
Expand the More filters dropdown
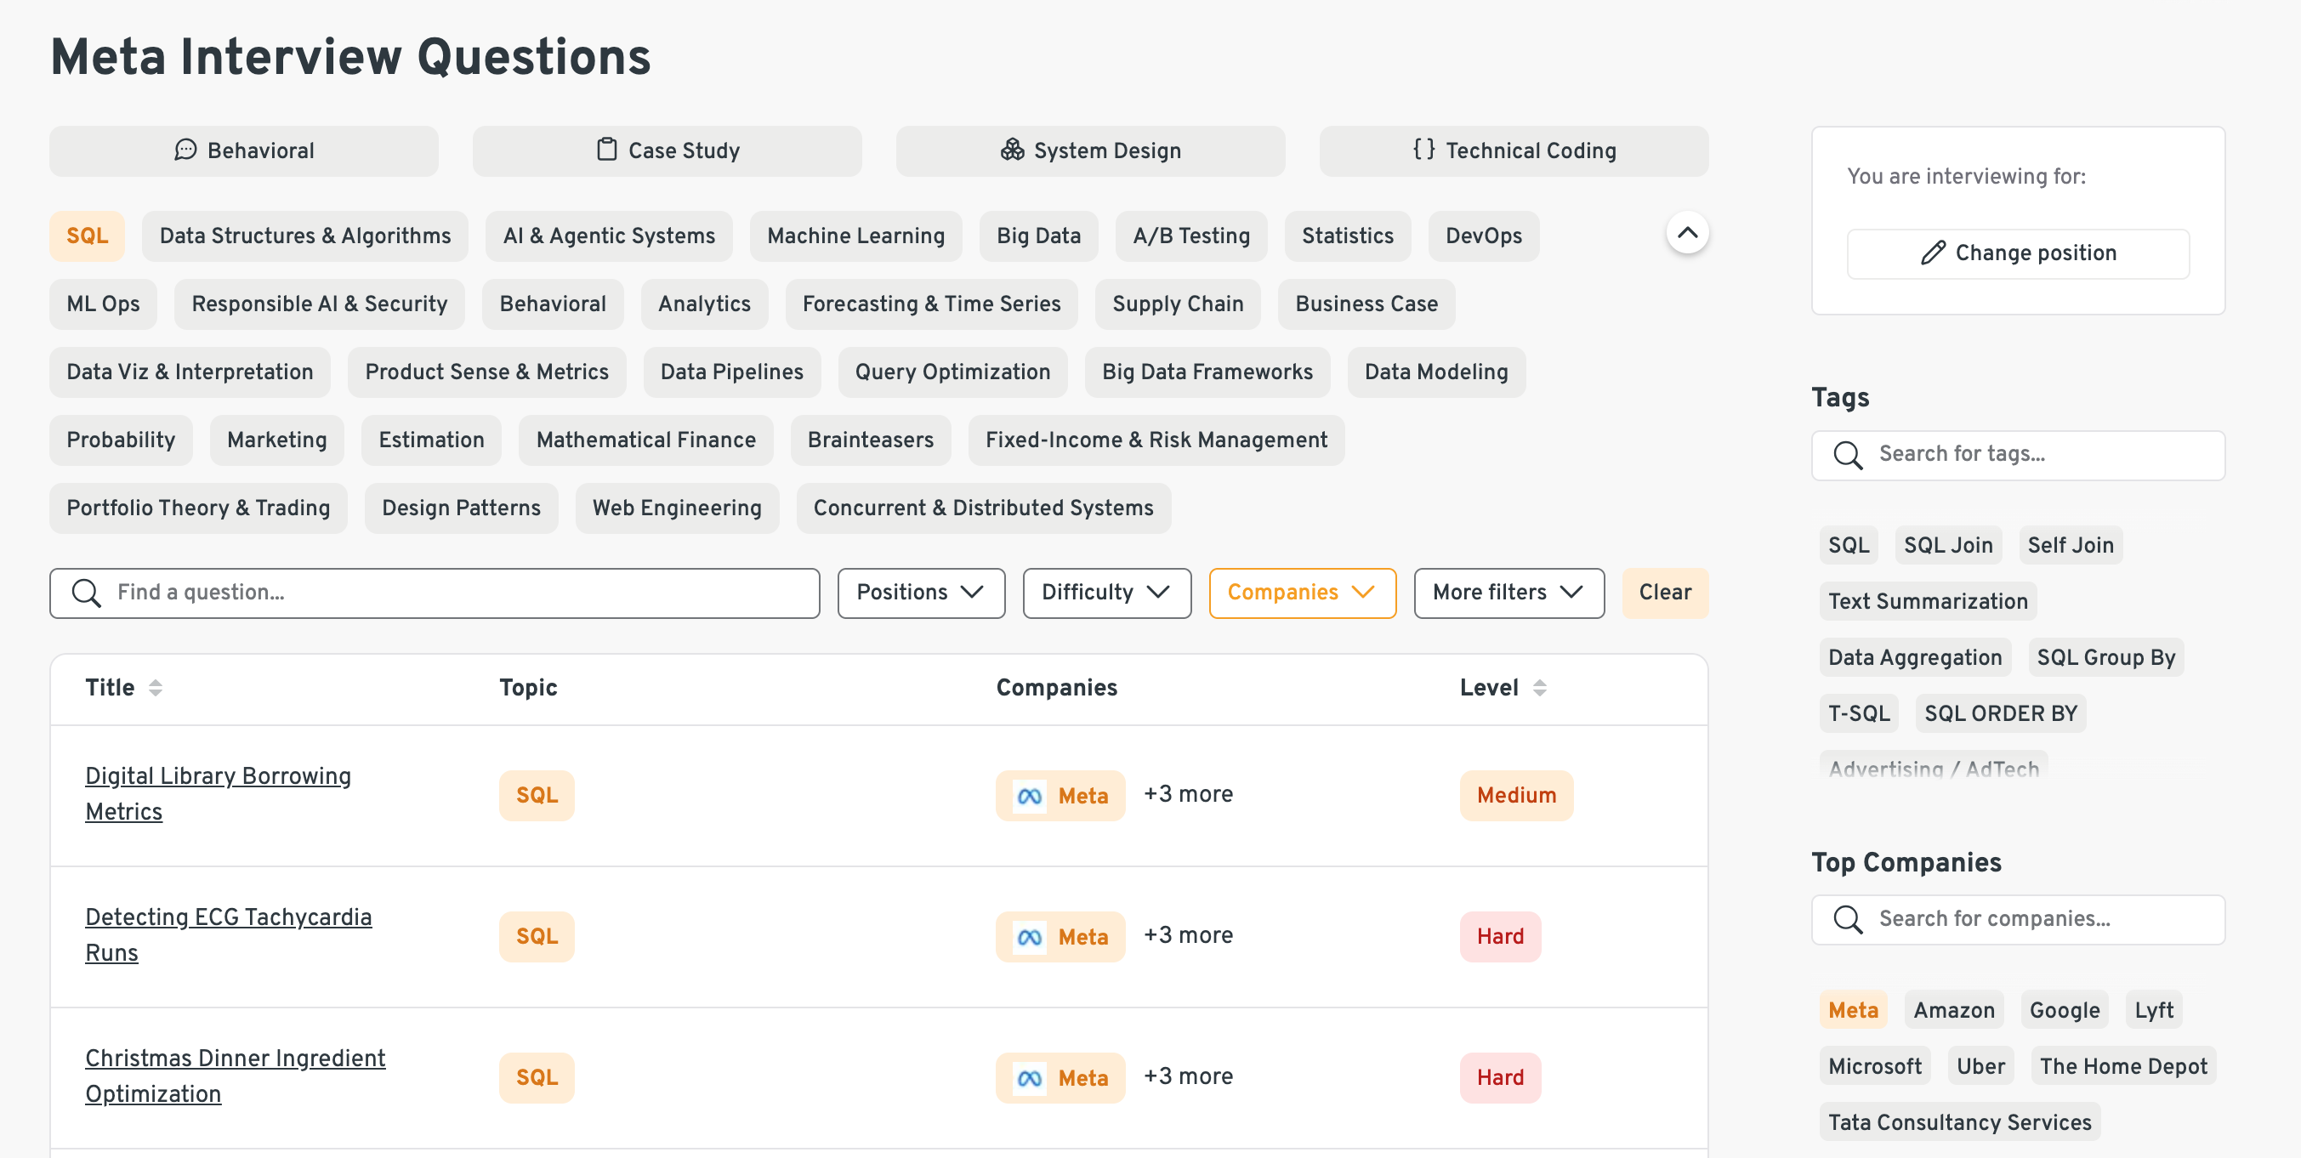point(1508,592)
